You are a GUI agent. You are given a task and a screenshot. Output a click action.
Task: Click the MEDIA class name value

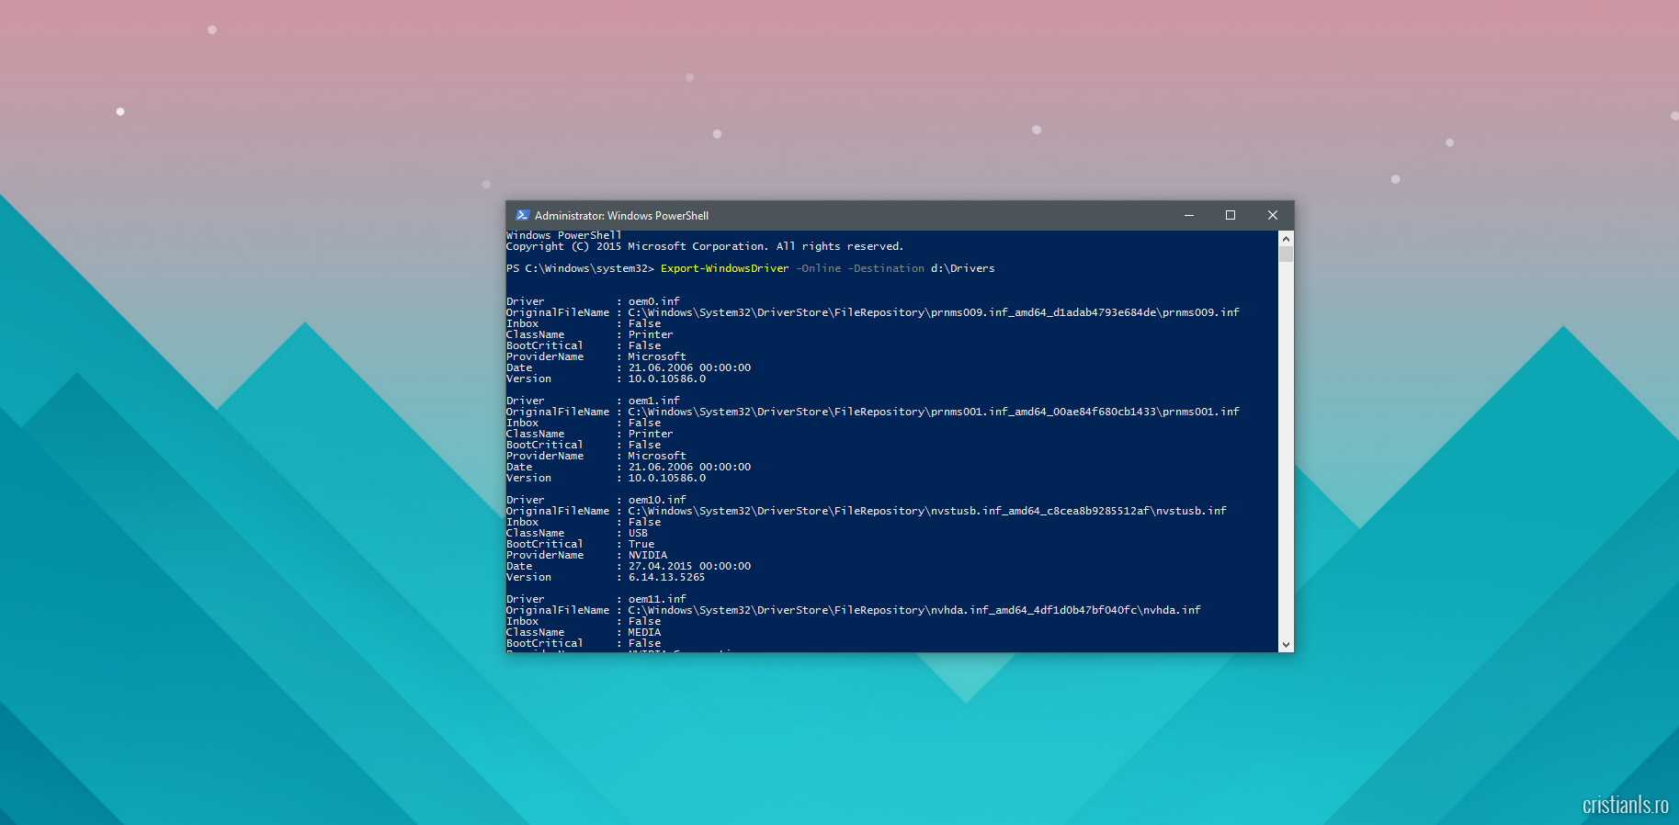pyautogui.click(x=644, y=632)
